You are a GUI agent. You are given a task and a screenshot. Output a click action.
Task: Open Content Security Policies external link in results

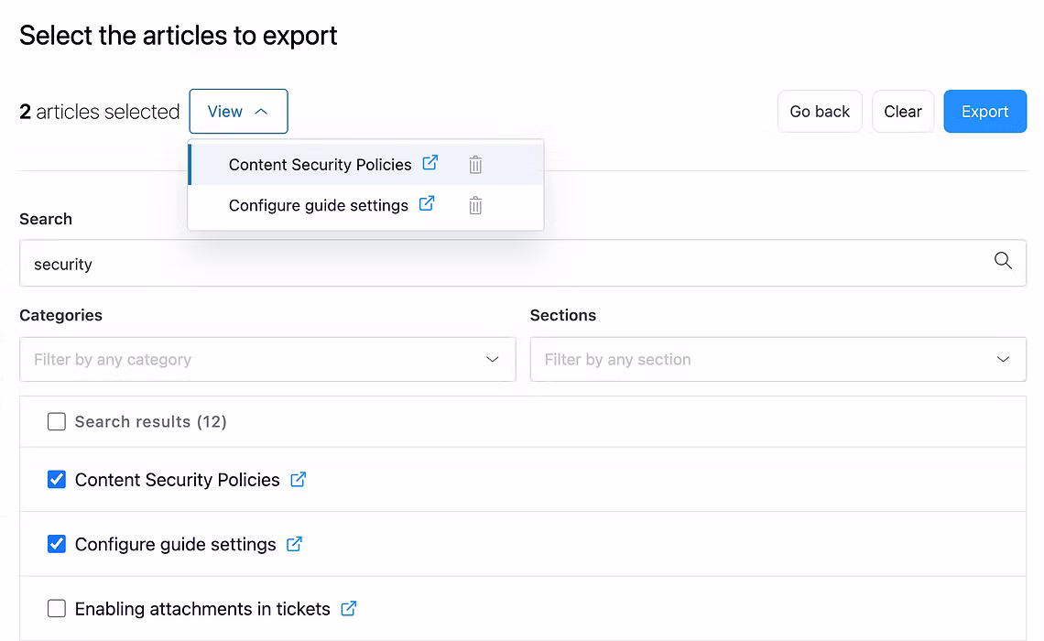coord(299,479)
